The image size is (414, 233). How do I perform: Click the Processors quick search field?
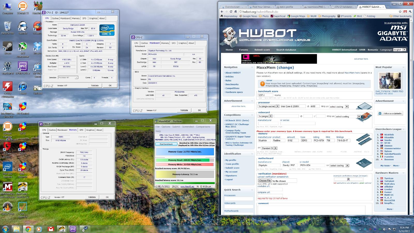point(239,199)
